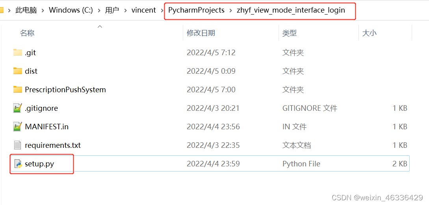Click date 2022/4/5 0:09 of dist
The image size is (429, 205).
211,71
